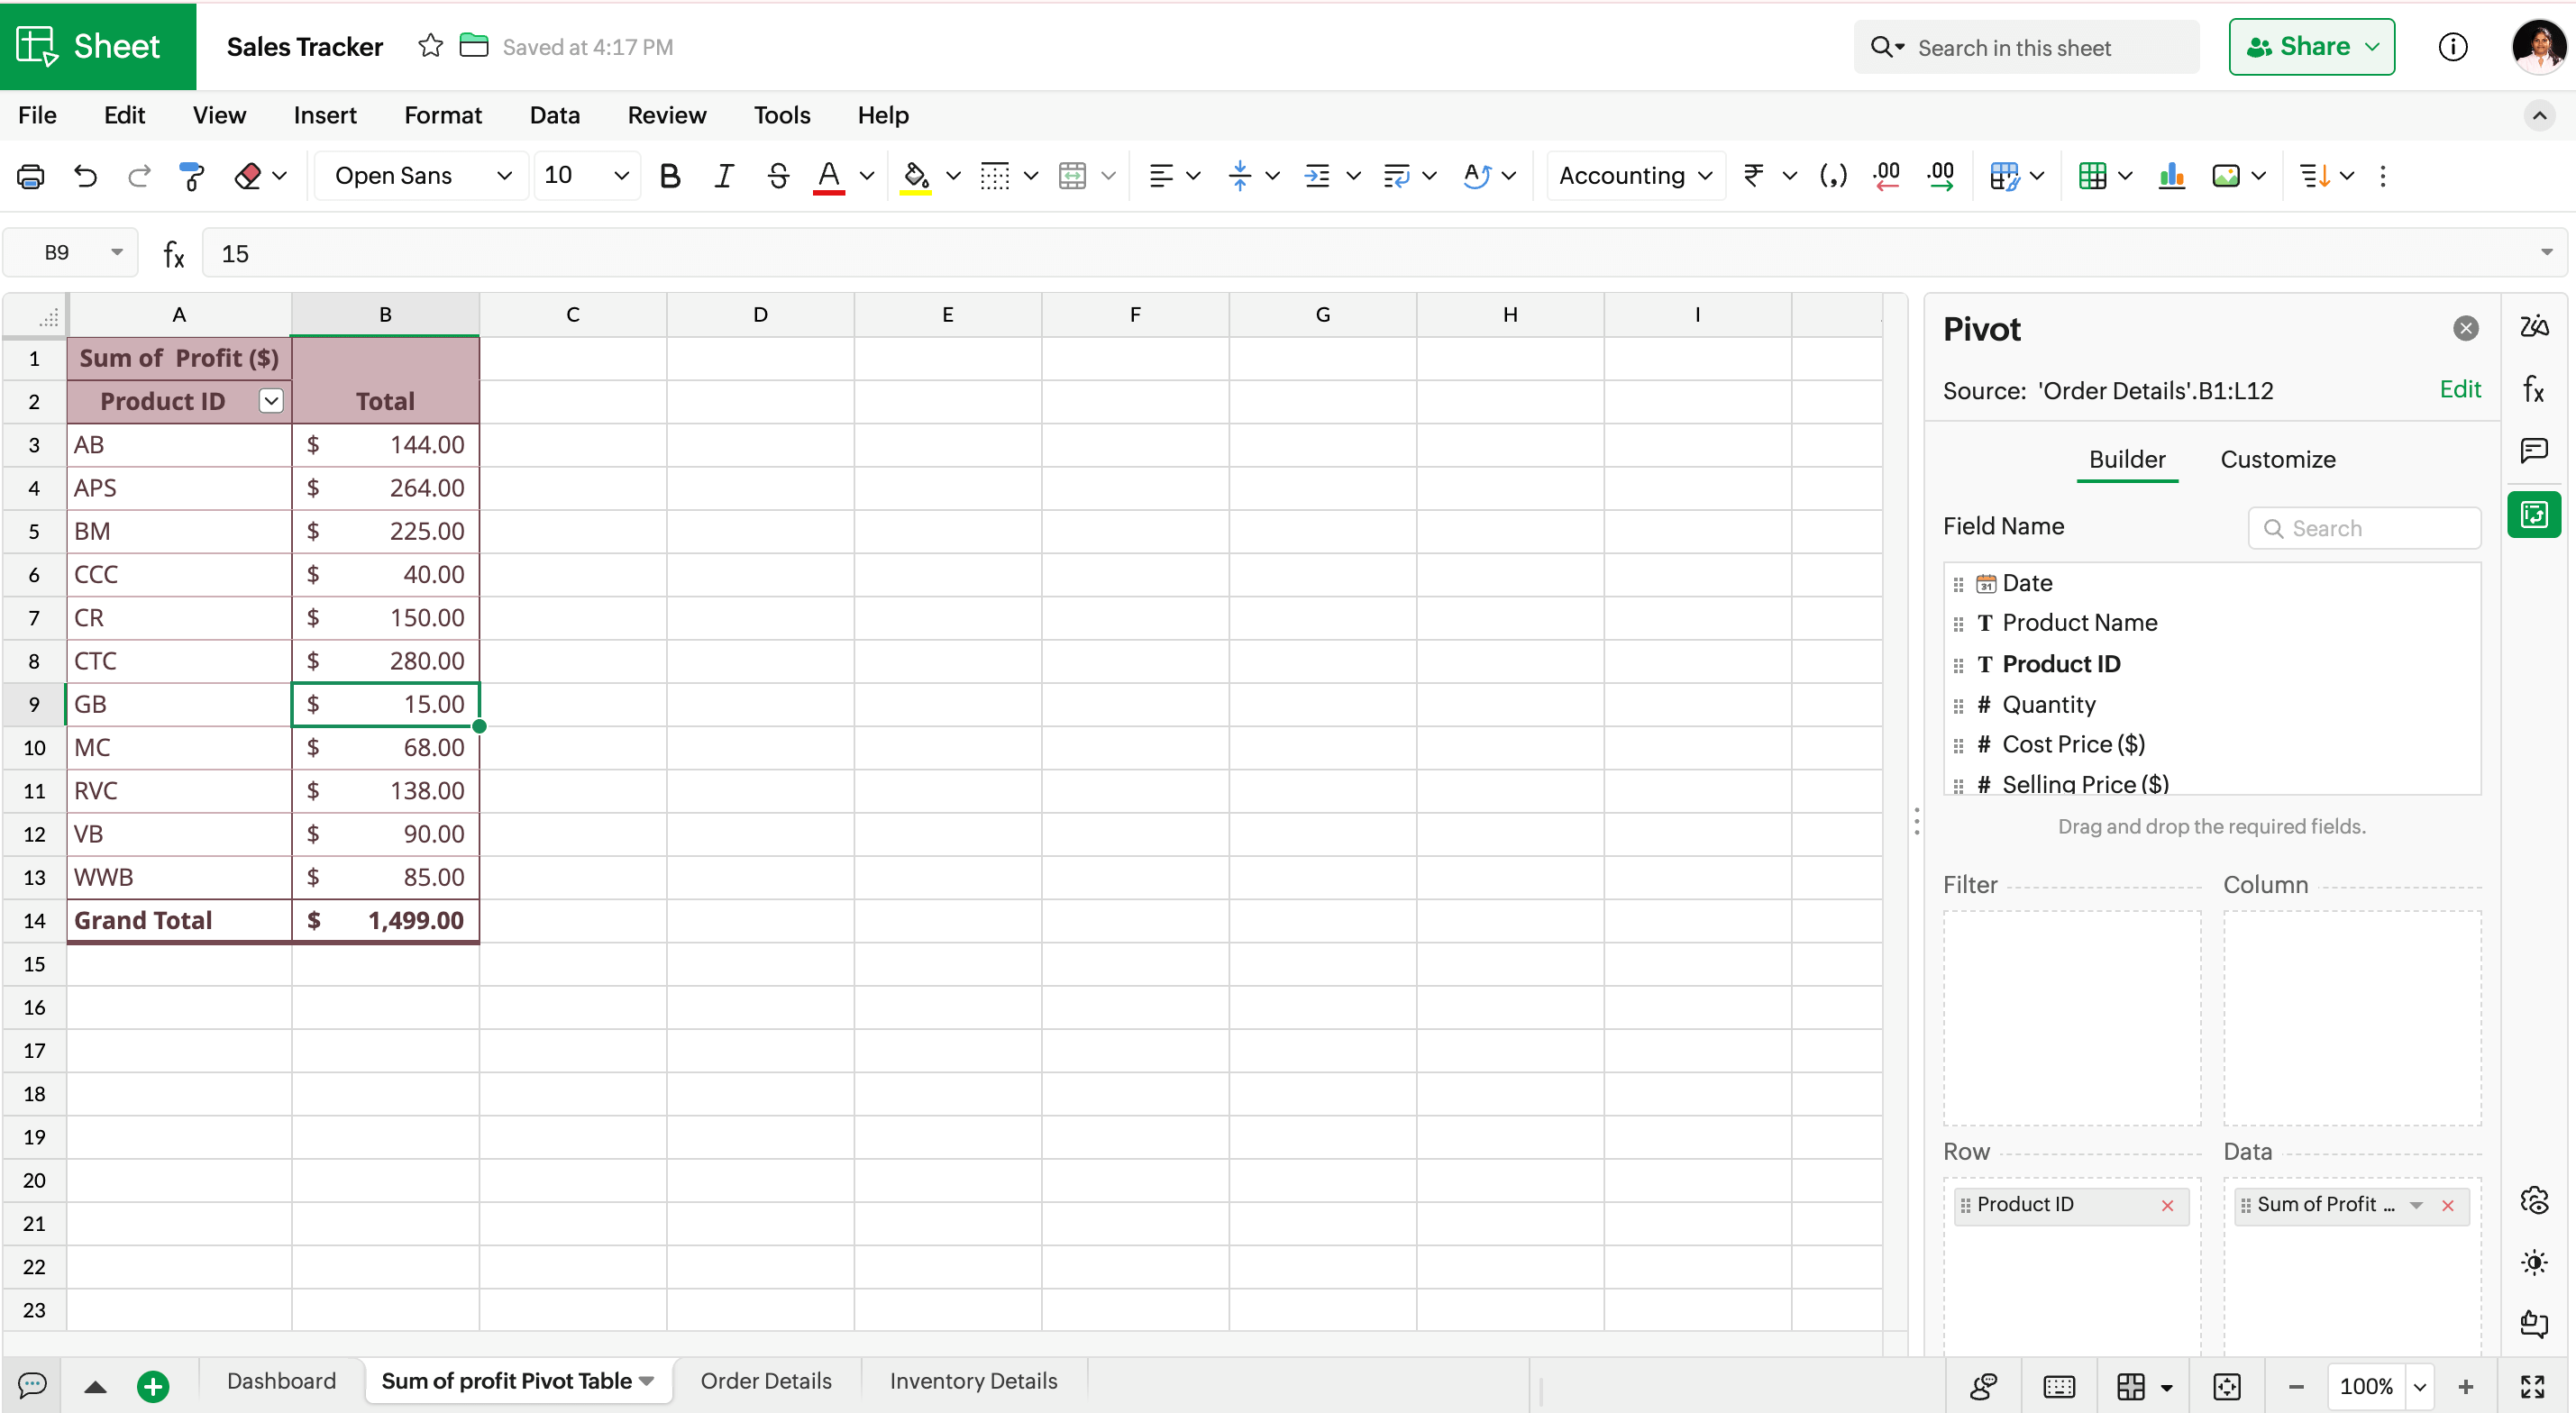Toggle bold formatting
This screenshot has height=1413, width=2576.
670,176
